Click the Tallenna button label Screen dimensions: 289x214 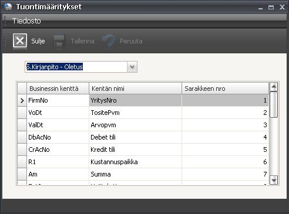pyautogui.click(x=82, y=41)
